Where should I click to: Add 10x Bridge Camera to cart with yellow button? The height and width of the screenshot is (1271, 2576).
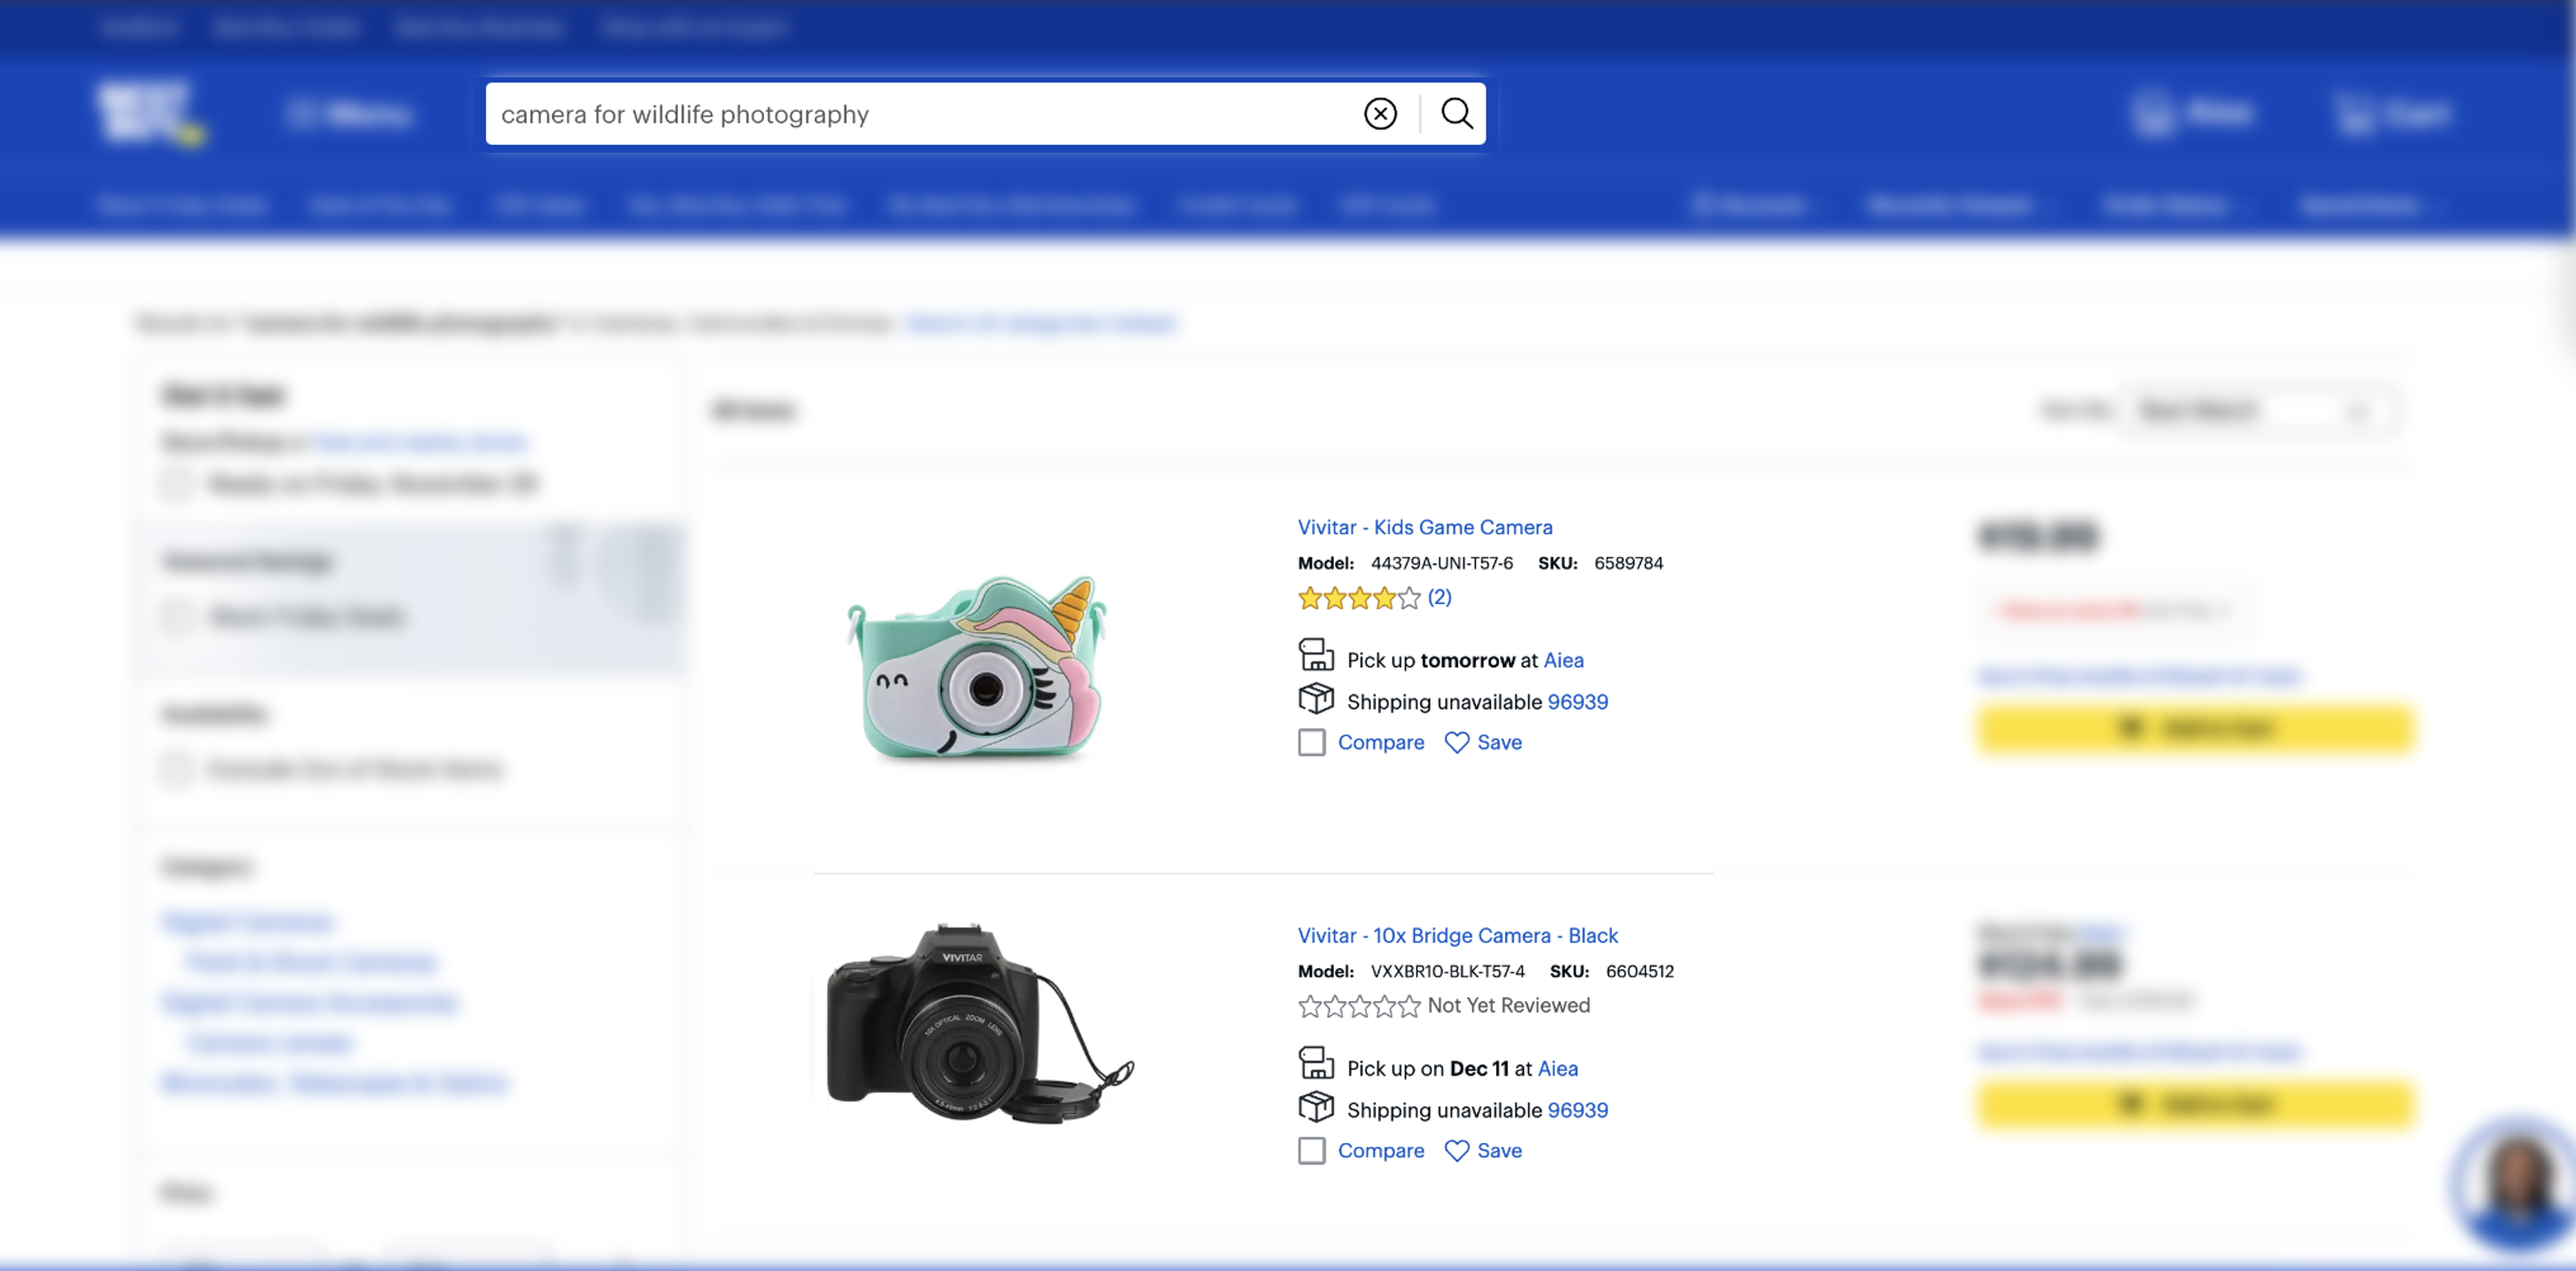click(x=2195, y=1103)
